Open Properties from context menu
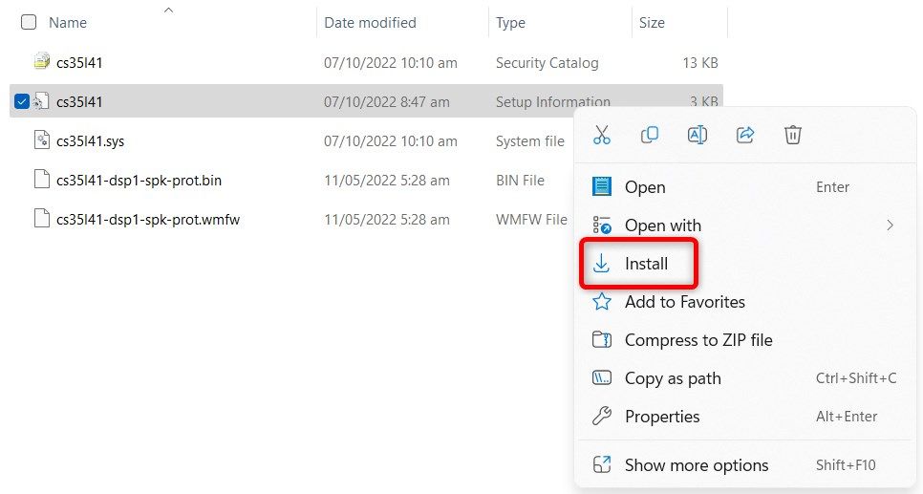This screenshot has height=494, width=923. (744, 417)
